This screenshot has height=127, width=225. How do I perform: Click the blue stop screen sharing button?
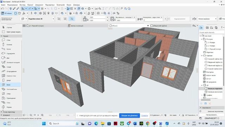[129, 116]
